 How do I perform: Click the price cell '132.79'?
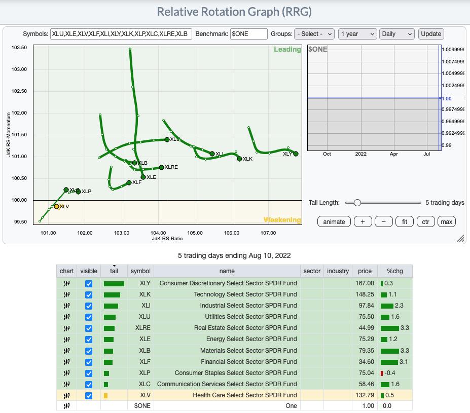point(365,395)
